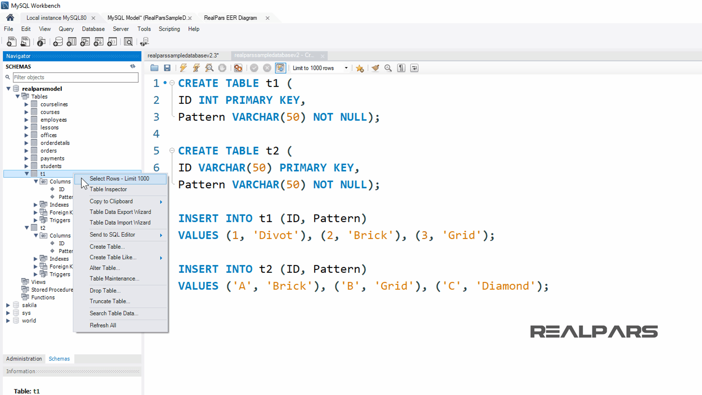Screen dimensions: 702x395
Task: Open the find panel magnifier icon
Action: [x=388, y=68]
